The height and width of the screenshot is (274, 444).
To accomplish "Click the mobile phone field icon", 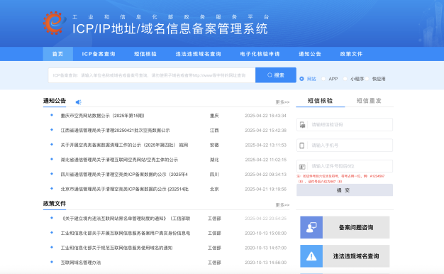I will (302, 146).
